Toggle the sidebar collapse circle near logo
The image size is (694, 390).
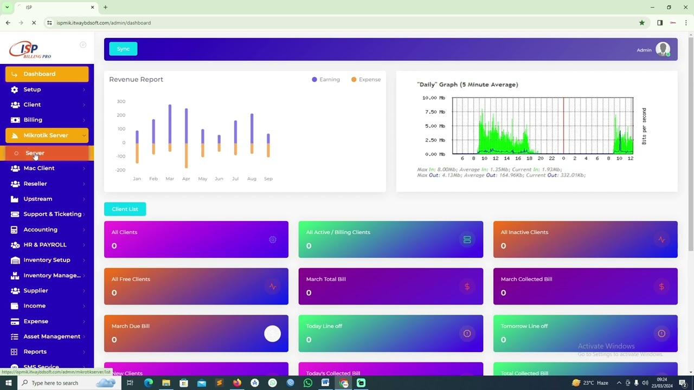(x=83, y=45)
